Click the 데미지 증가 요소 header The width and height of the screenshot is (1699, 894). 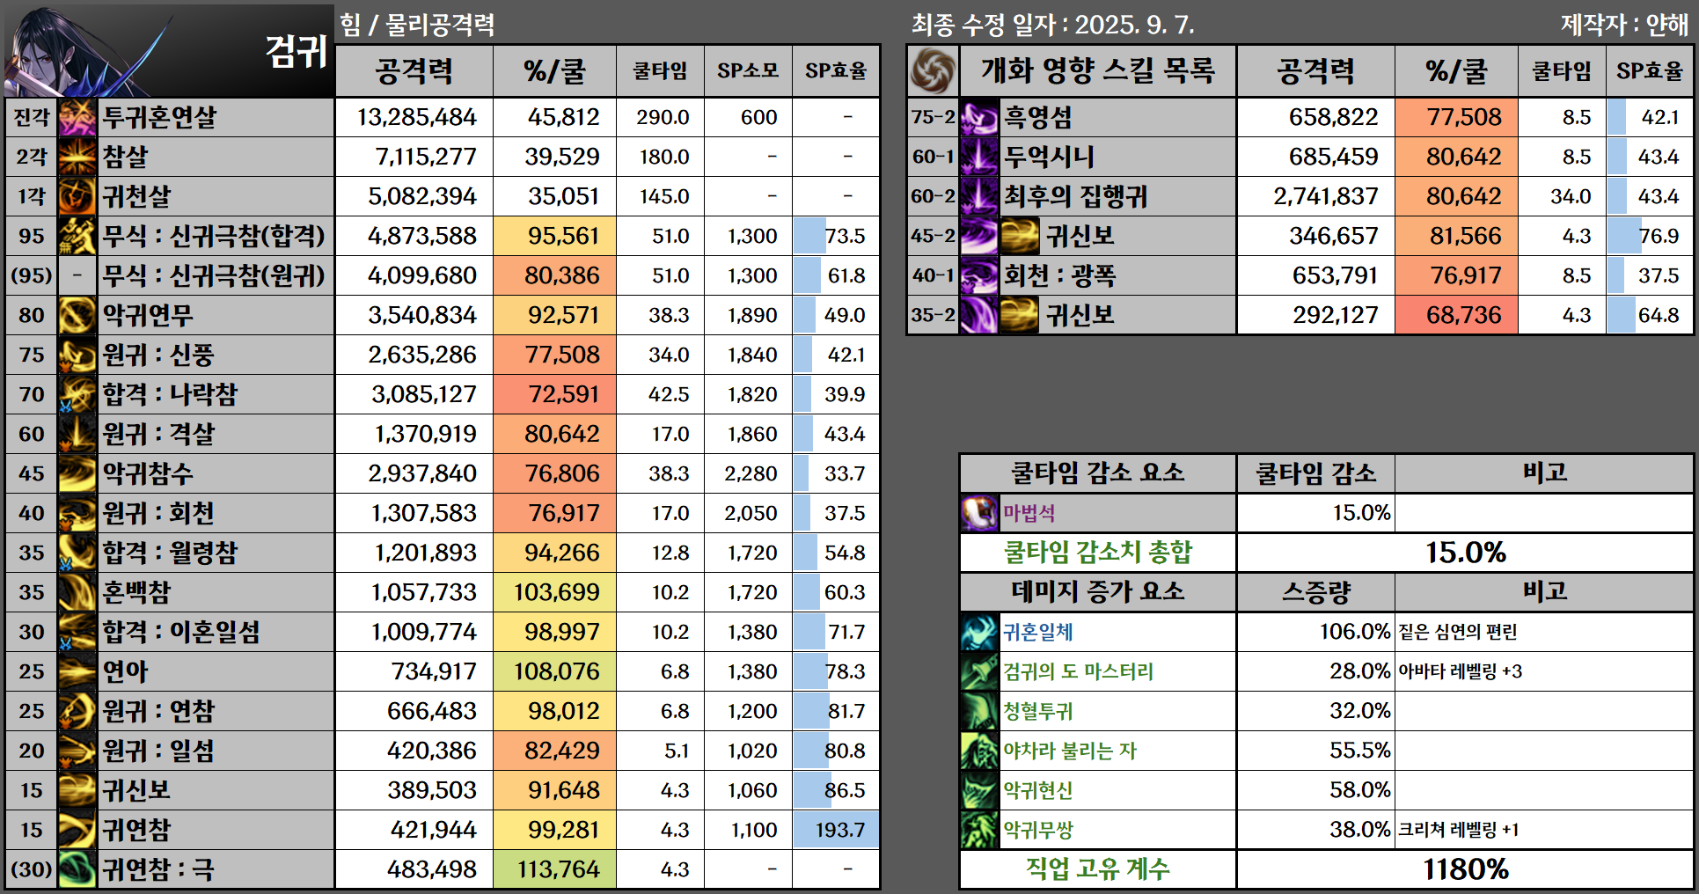pyautogui.click(x=1097, y=592)
